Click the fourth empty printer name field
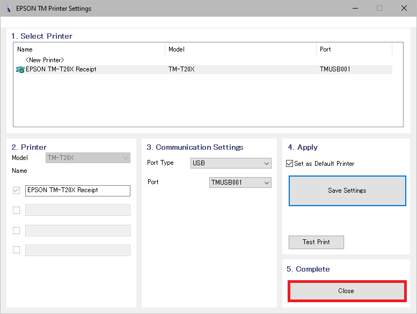The width and height of the screenshot is (417, 314). point(78,250)
